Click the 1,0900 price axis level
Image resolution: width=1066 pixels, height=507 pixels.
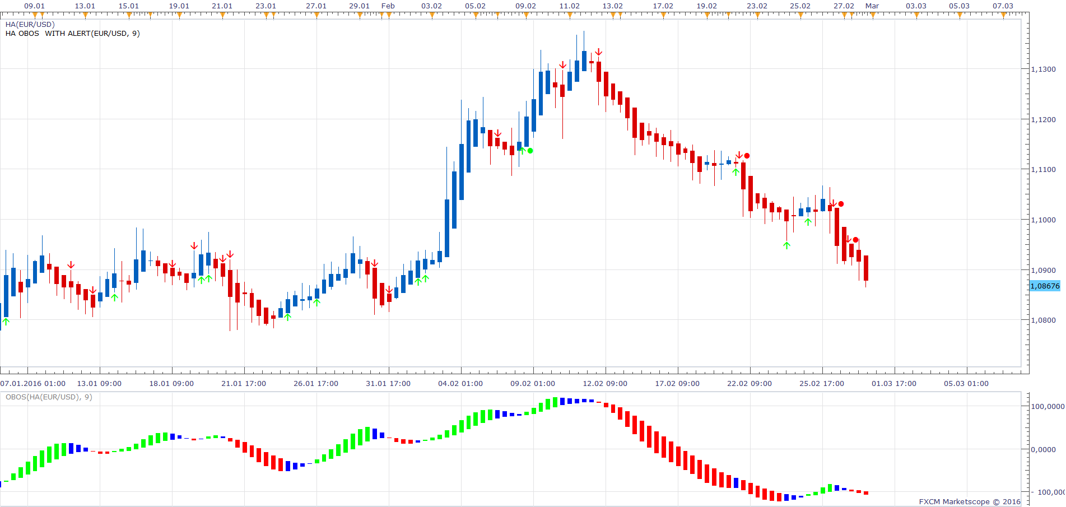[x=1044, y=270]
